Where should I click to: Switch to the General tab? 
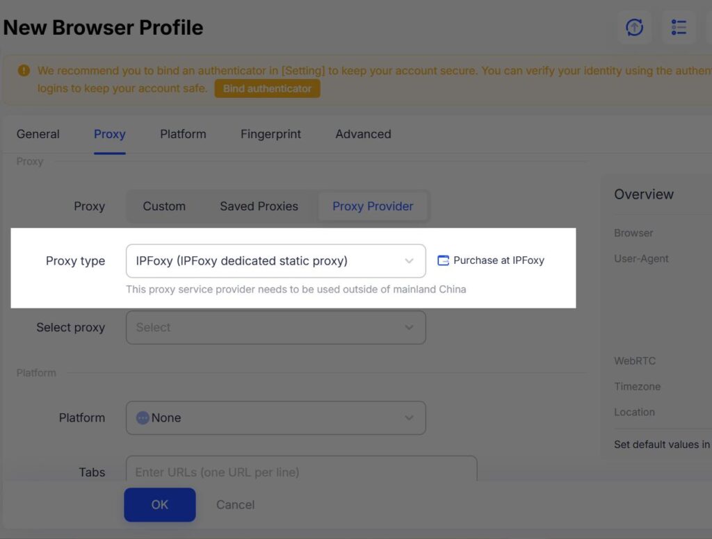point(38,134)
